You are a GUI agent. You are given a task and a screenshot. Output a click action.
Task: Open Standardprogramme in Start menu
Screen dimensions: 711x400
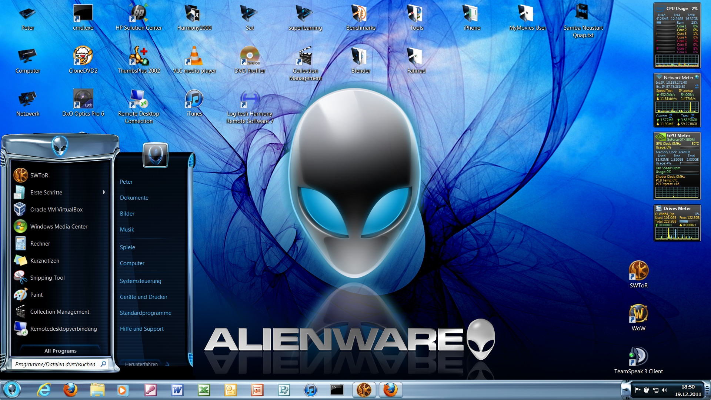[x=146, y=313]
